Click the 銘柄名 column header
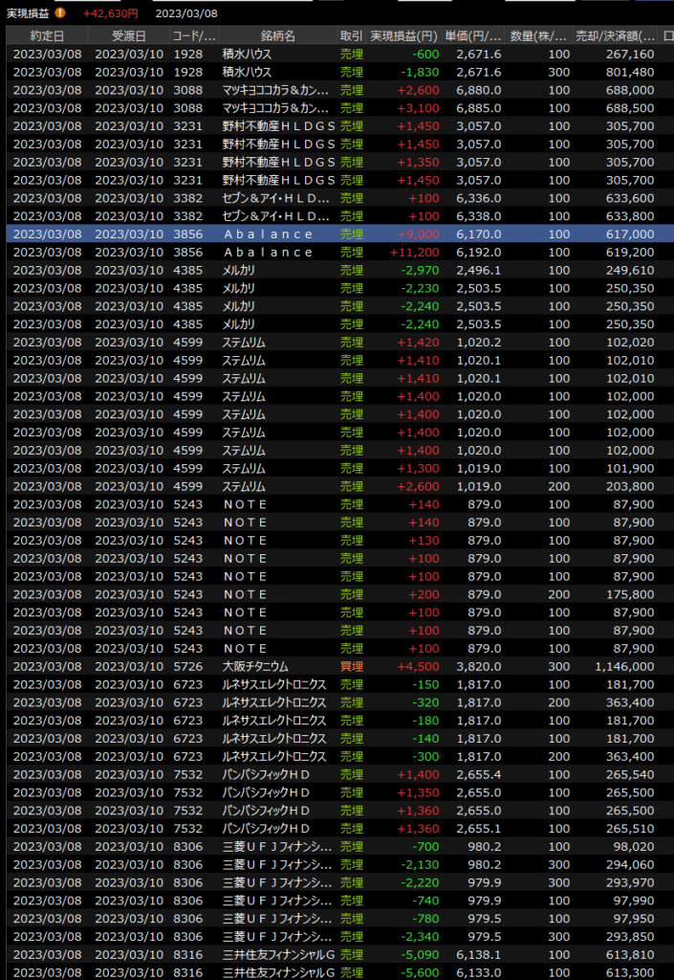The width and height of the screenshot is (674, 980). point(277,35)
